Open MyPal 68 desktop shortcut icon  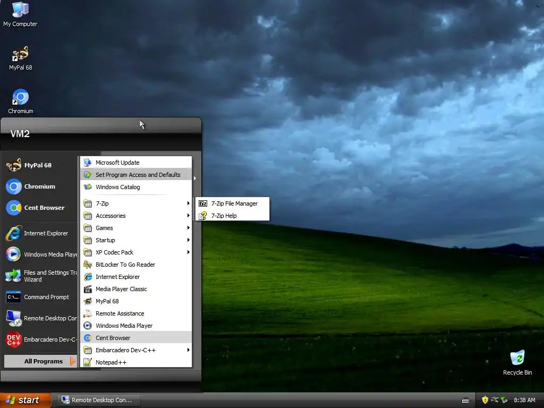pos(20,58)
